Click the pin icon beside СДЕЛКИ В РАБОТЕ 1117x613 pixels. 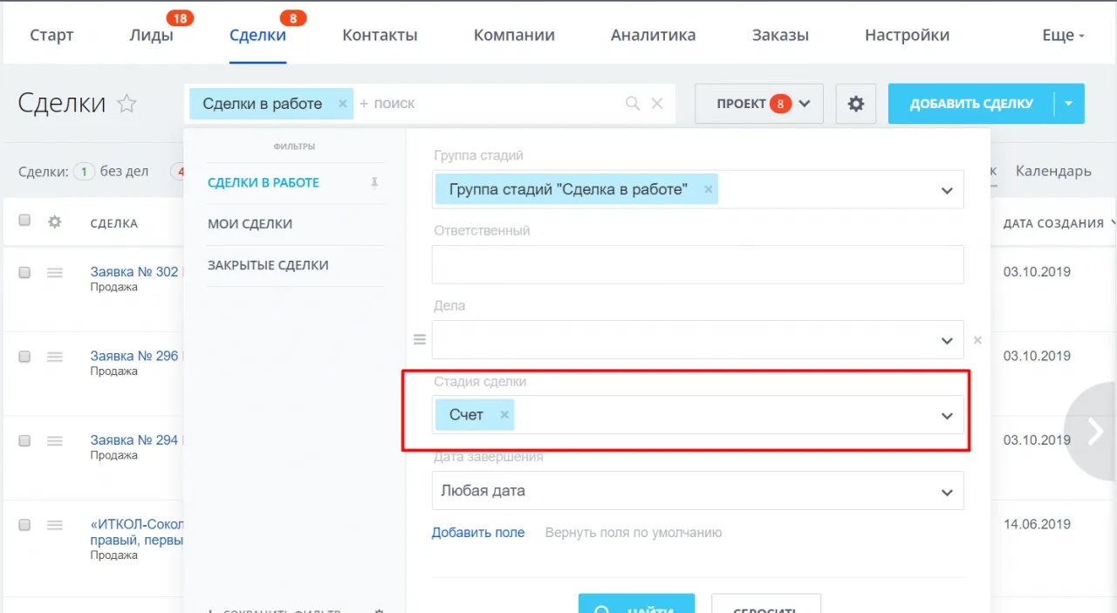374,183
